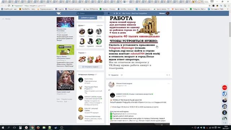
Task: Open Steam from the taskbar
Action: [x=56, y=127]
